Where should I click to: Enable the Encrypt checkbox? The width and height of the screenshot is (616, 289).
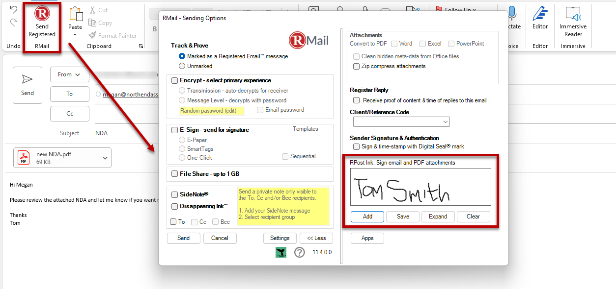174,80
